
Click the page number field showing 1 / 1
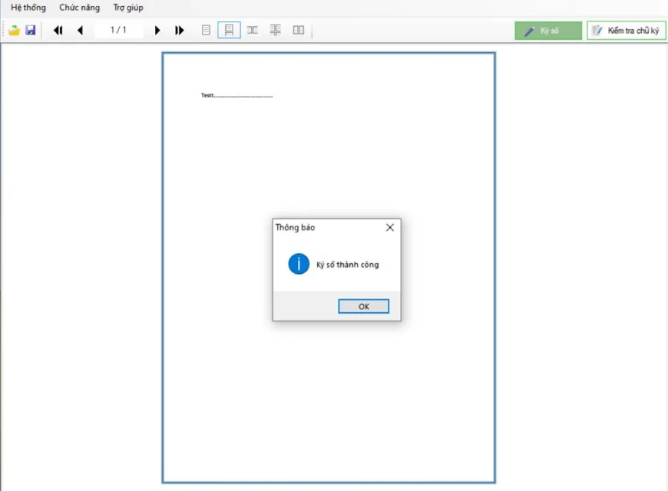tap(118, 30)
